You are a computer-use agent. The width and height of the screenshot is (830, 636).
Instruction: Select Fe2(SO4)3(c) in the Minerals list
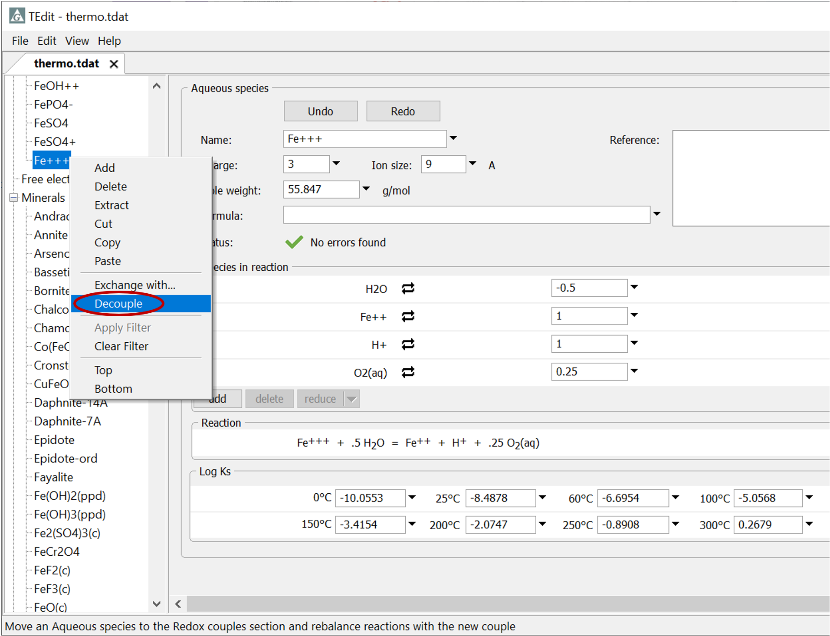[x=67, y=533]
